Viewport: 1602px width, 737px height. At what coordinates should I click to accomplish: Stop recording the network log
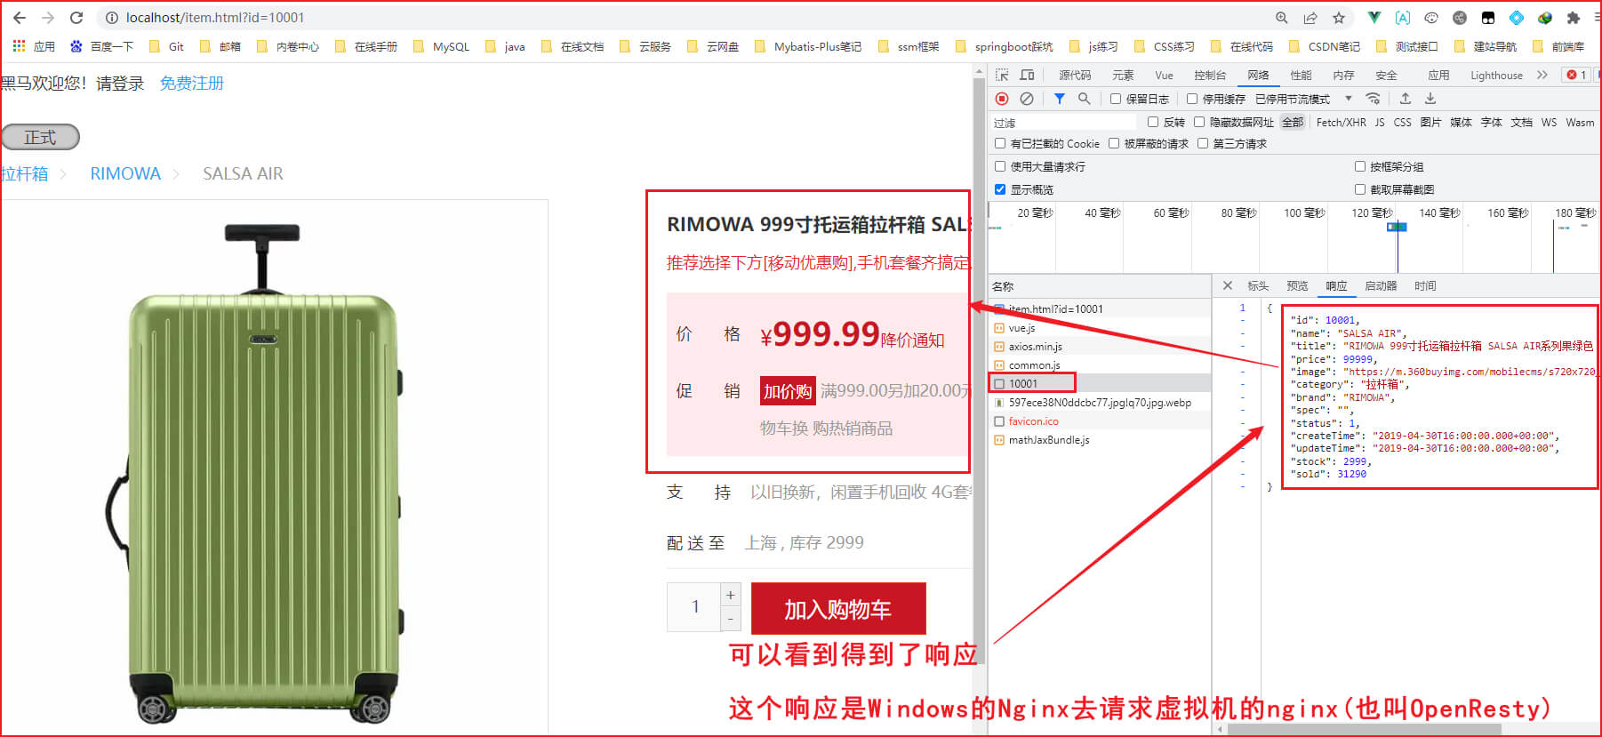1002,99
